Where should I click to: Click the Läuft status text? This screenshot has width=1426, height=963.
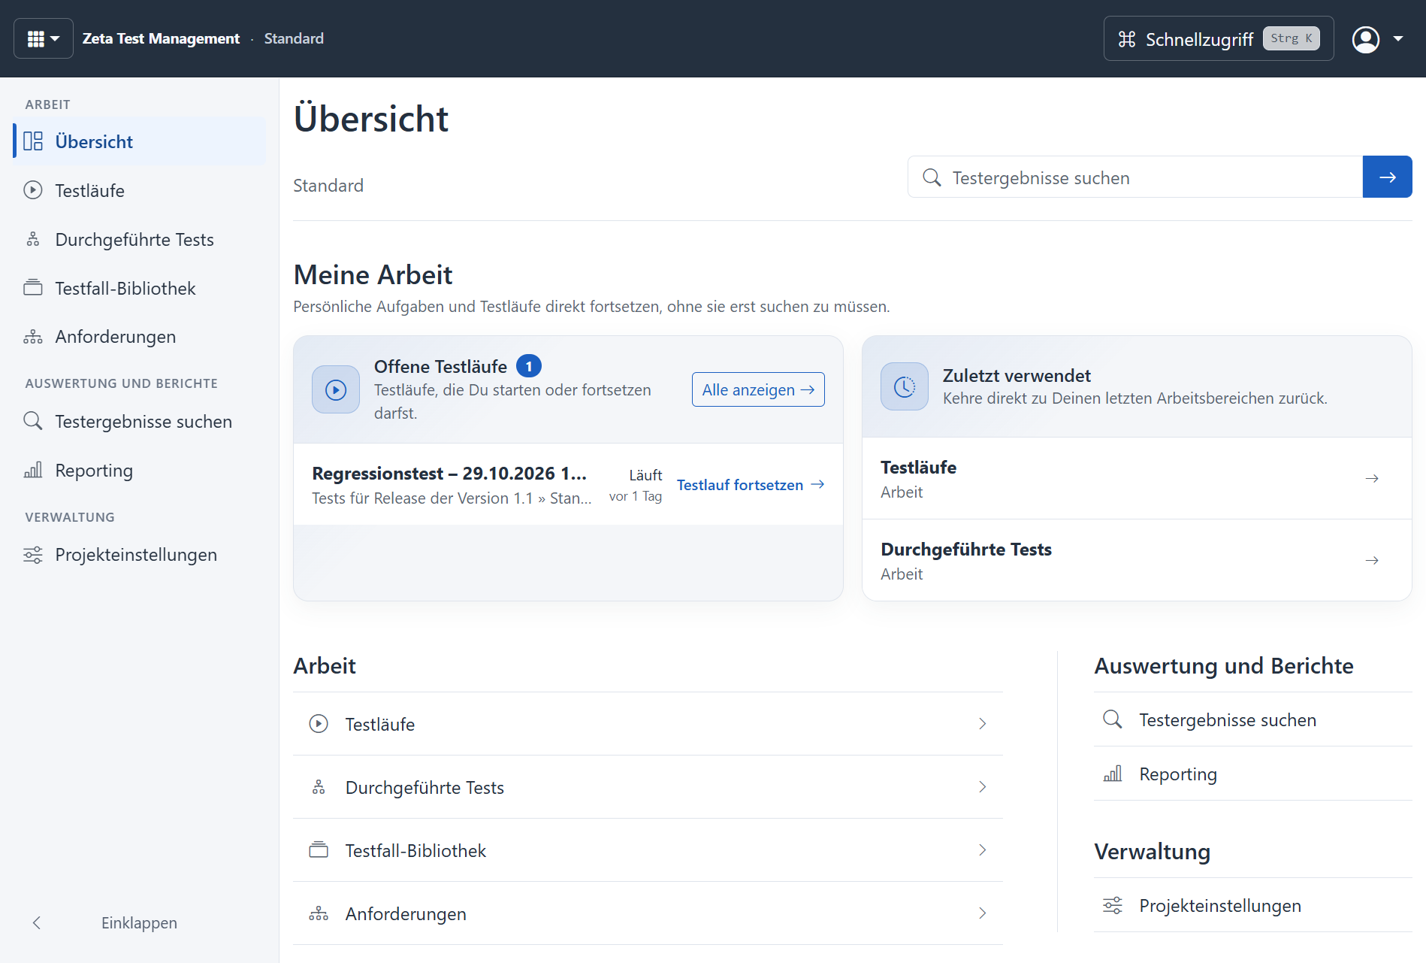click(x=645, y=475)
